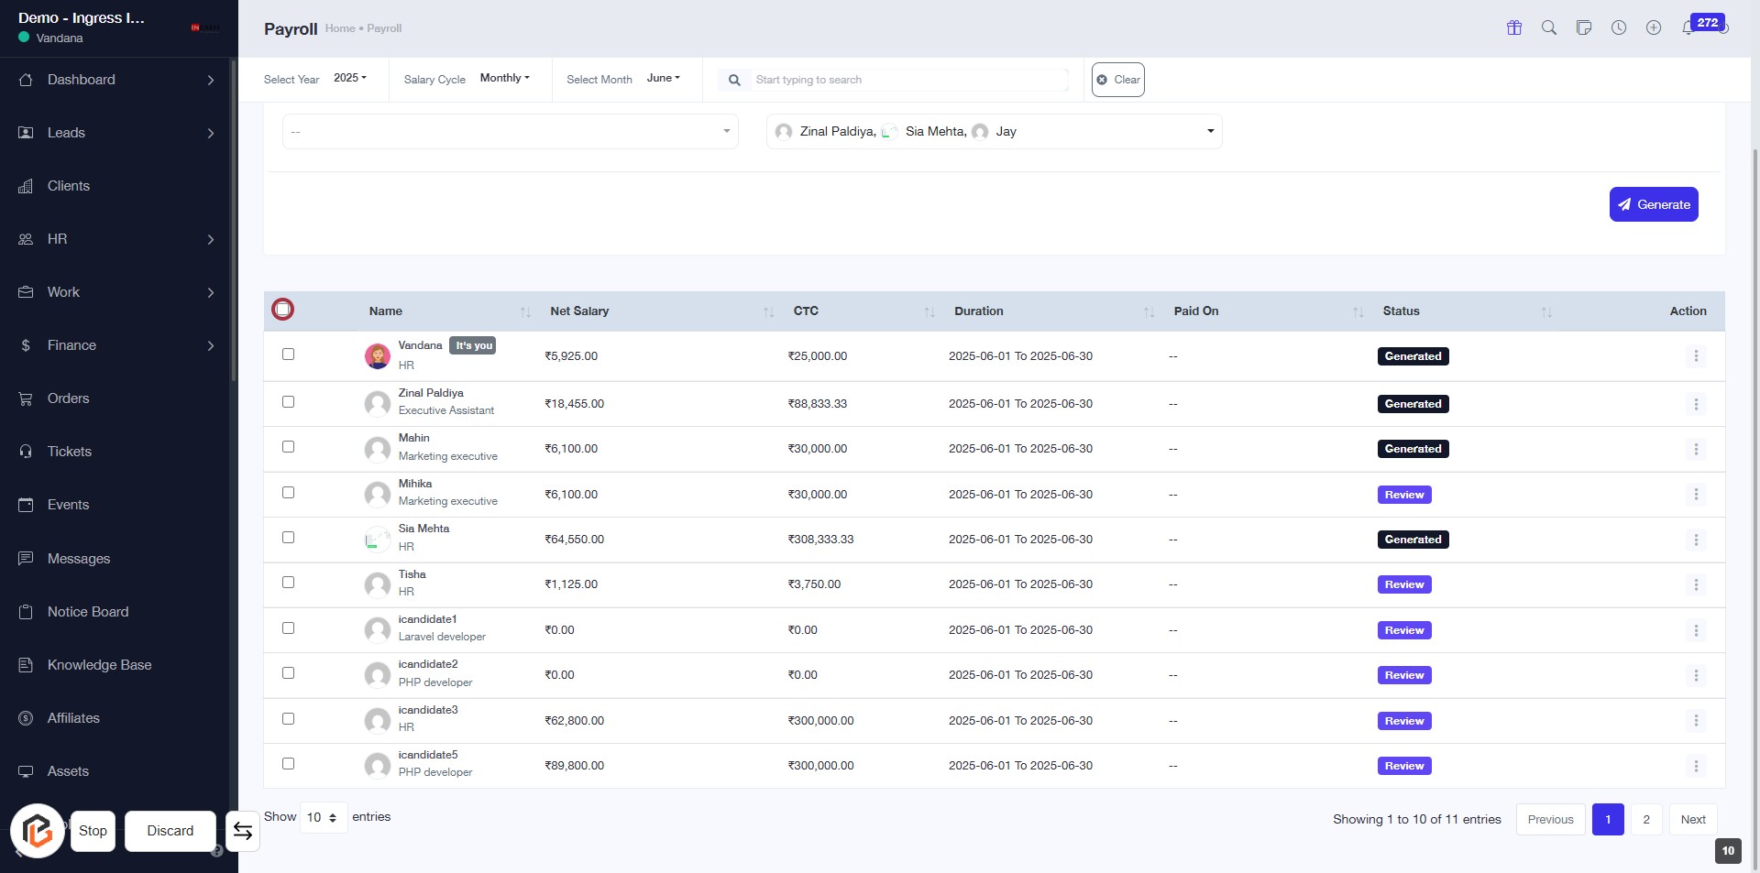
Task: Check the box for Zinal Paldiya
Action: point(288,402)
